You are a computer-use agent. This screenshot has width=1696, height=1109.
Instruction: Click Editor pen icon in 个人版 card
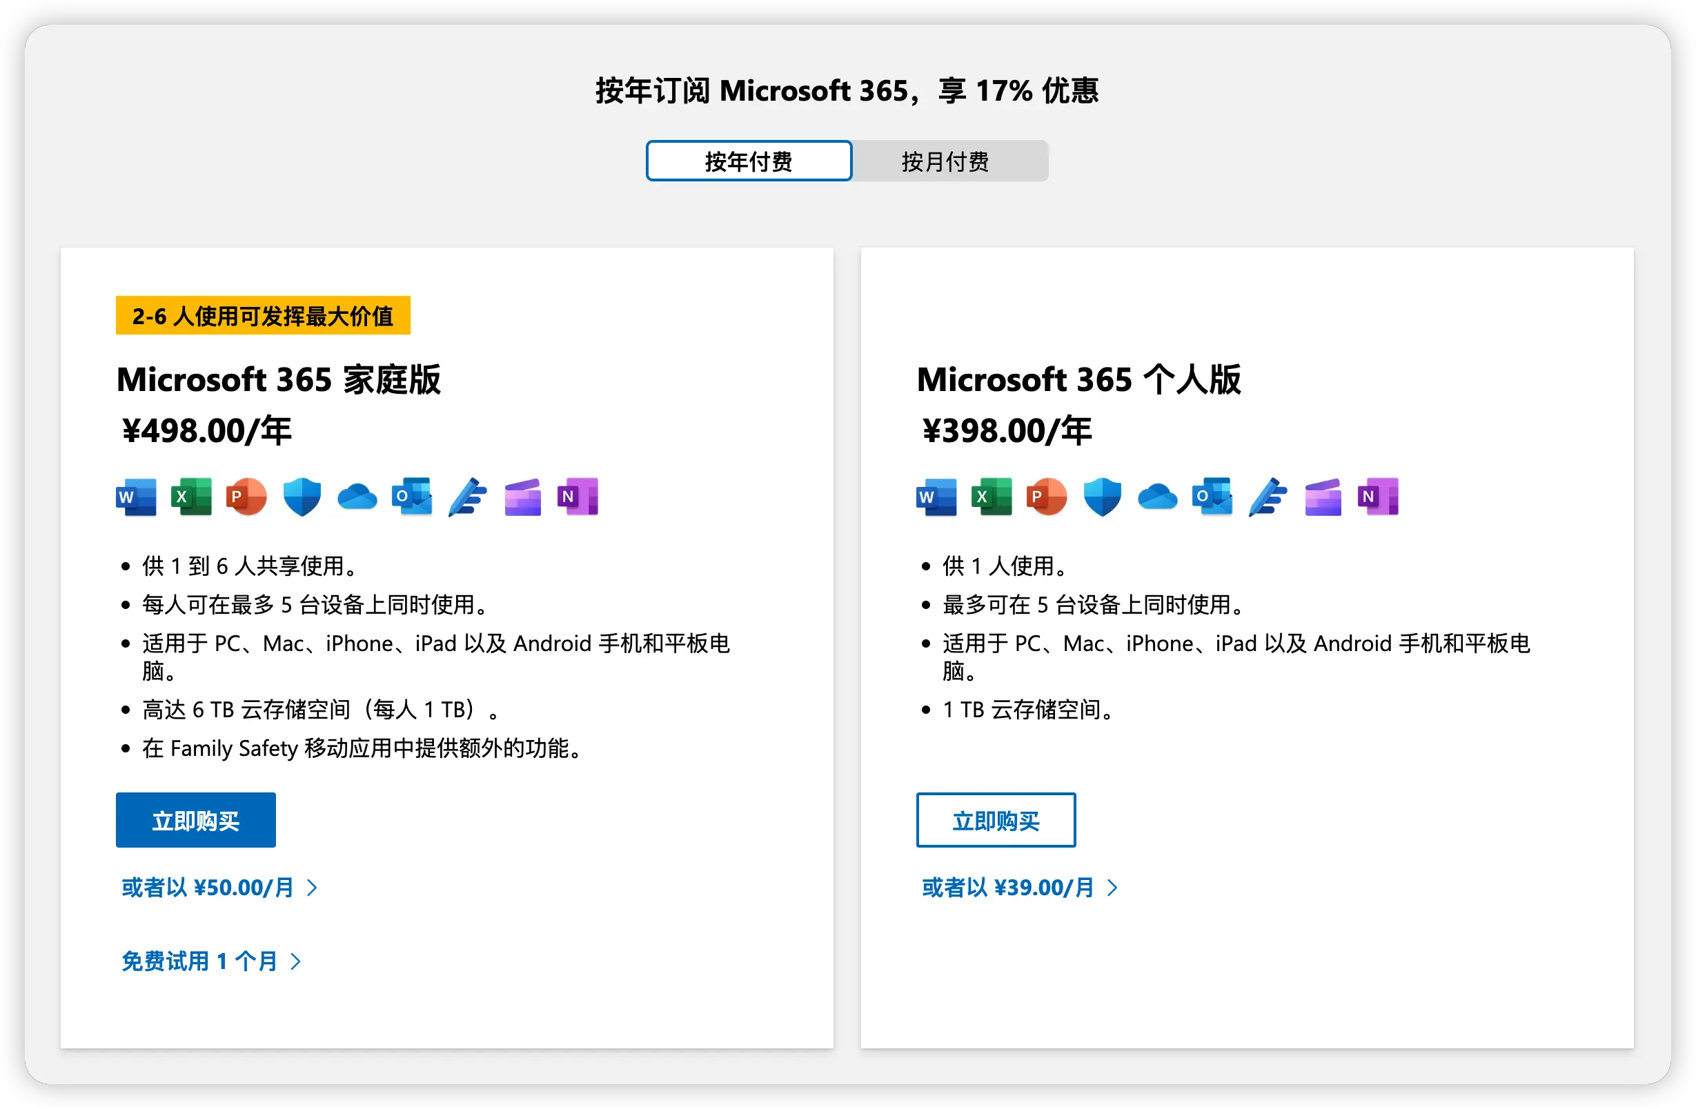pyautogui.click(x=1268, y=497)
